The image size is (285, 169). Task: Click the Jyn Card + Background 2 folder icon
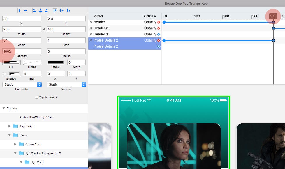tap(21, 153)
